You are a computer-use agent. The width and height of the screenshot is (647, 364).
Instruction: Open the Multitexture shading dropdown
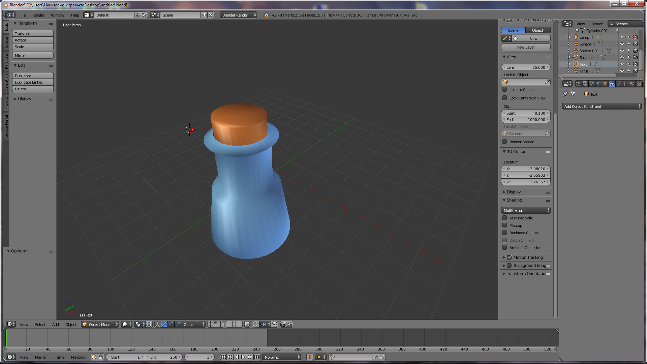pos(526,211)
